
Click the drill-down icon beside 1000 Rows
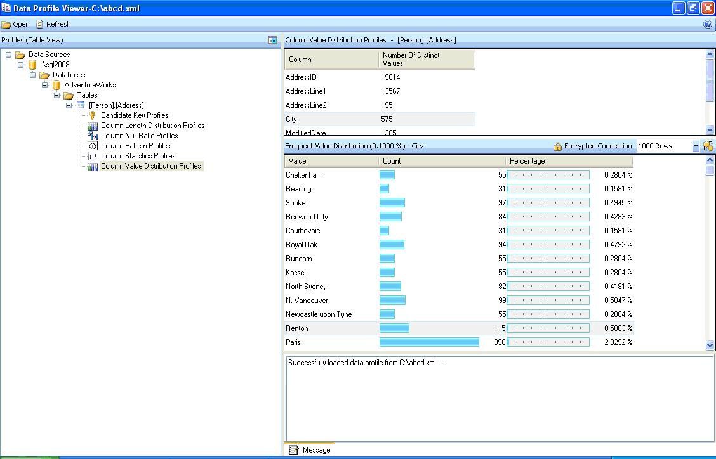[x=708, y=146]
